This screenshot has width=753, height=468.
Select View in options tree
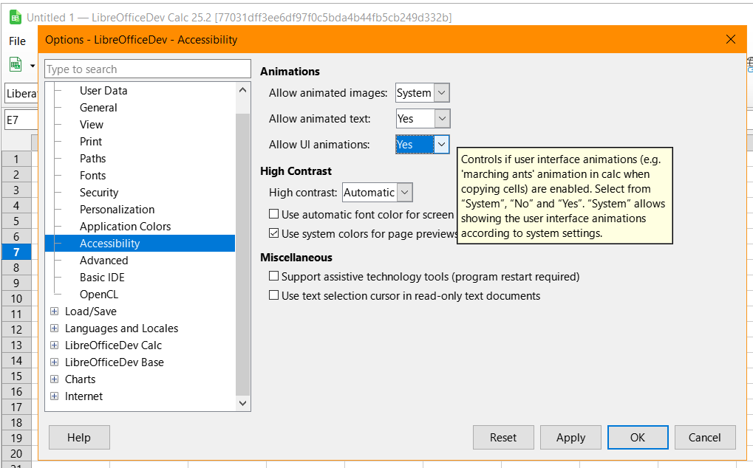pyautogui.click(x=91, y=125)
